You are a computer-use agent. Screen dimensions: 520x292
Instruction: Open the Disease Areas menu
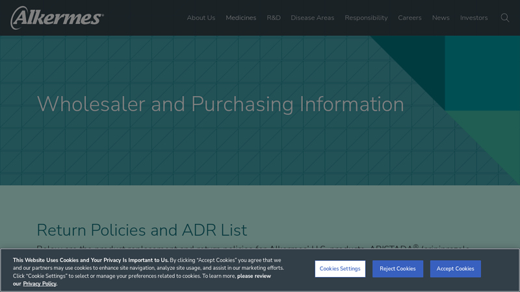pos(313,18)
